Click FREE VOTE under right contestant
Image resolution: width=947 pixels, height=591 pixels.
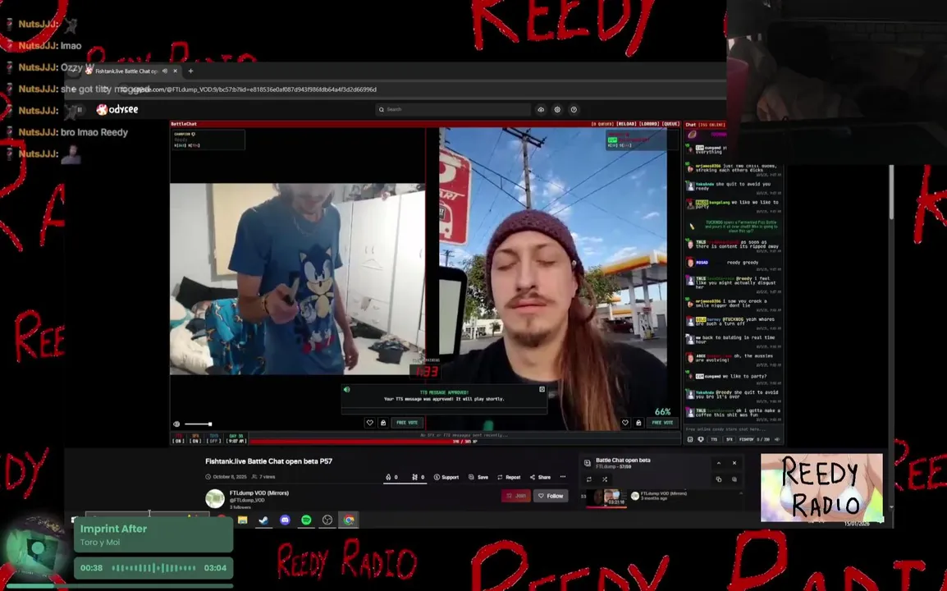(662, 423)
